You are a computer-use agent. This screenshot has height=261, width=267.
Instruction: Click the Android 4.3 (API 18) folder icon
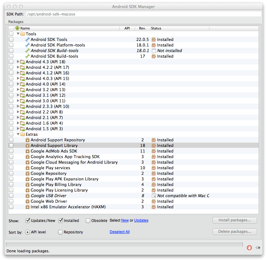[x=23, y=62]
